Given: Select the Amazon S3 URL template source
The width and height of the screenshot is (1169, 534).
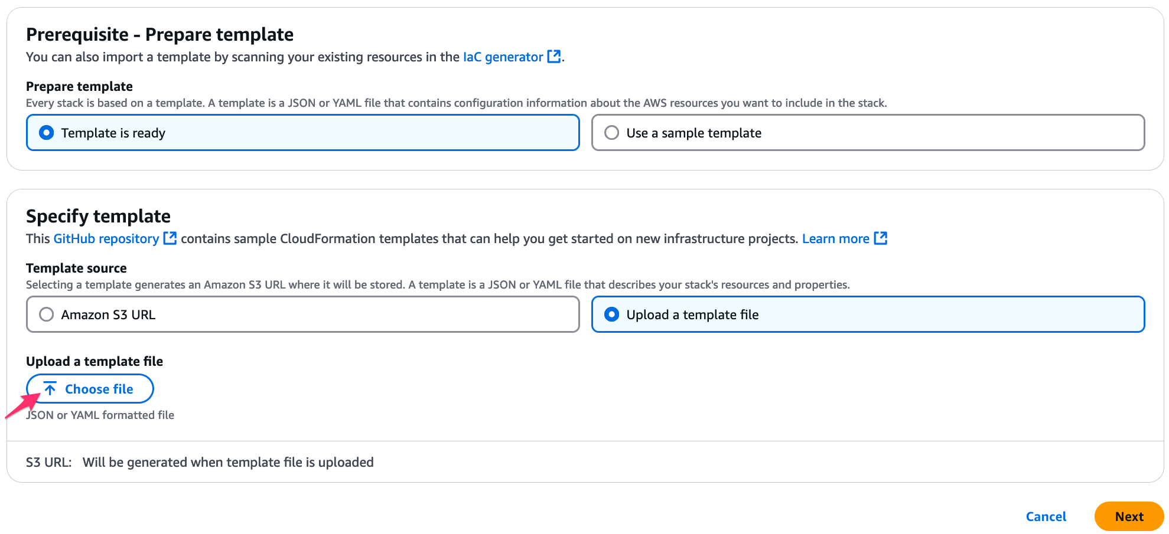Looking at the screenshot, I should (47, 314).
